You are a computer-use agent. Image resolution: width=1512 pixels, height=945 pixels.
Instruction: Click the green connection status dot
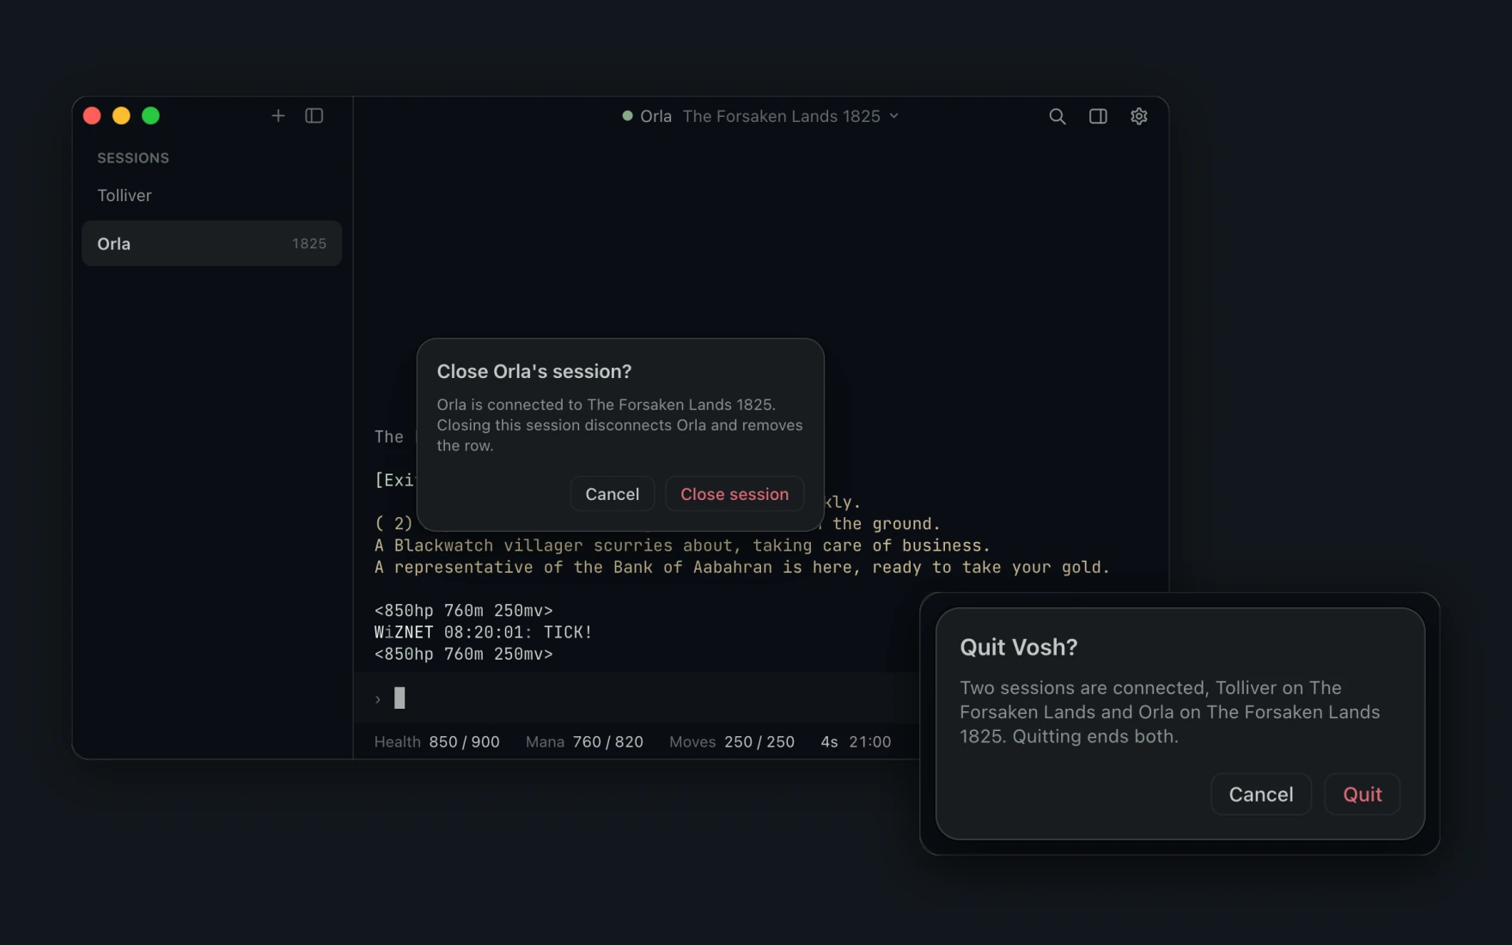click(x=627, y=116)
